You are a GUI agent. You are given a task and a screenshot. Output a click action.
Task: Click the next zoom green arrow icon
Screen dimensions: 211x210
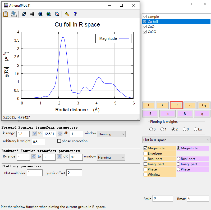48,14
